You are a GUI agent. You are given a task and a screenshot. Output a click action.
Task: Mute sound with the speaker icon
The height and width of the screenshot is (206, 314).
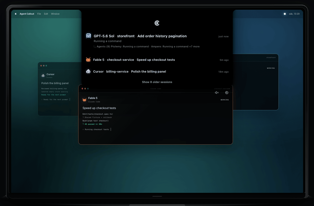coord(217,92)
